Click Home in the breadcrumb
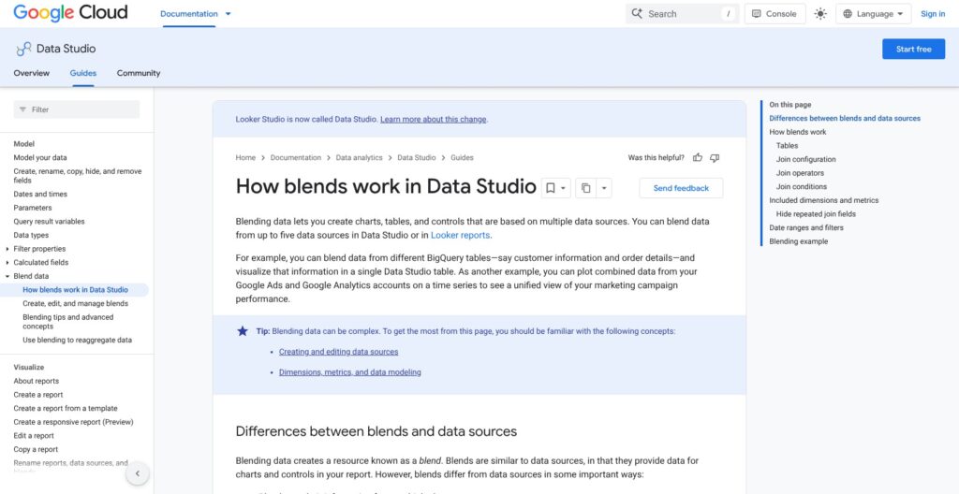Viewport: 959px width, 494px height. tap(245, 158)
